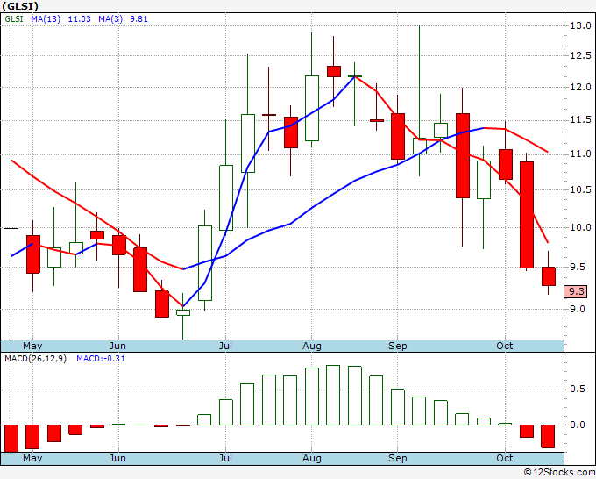Click the 11.03 moving average value
Screen dimensions: 596x479
[x=79, y=19]
